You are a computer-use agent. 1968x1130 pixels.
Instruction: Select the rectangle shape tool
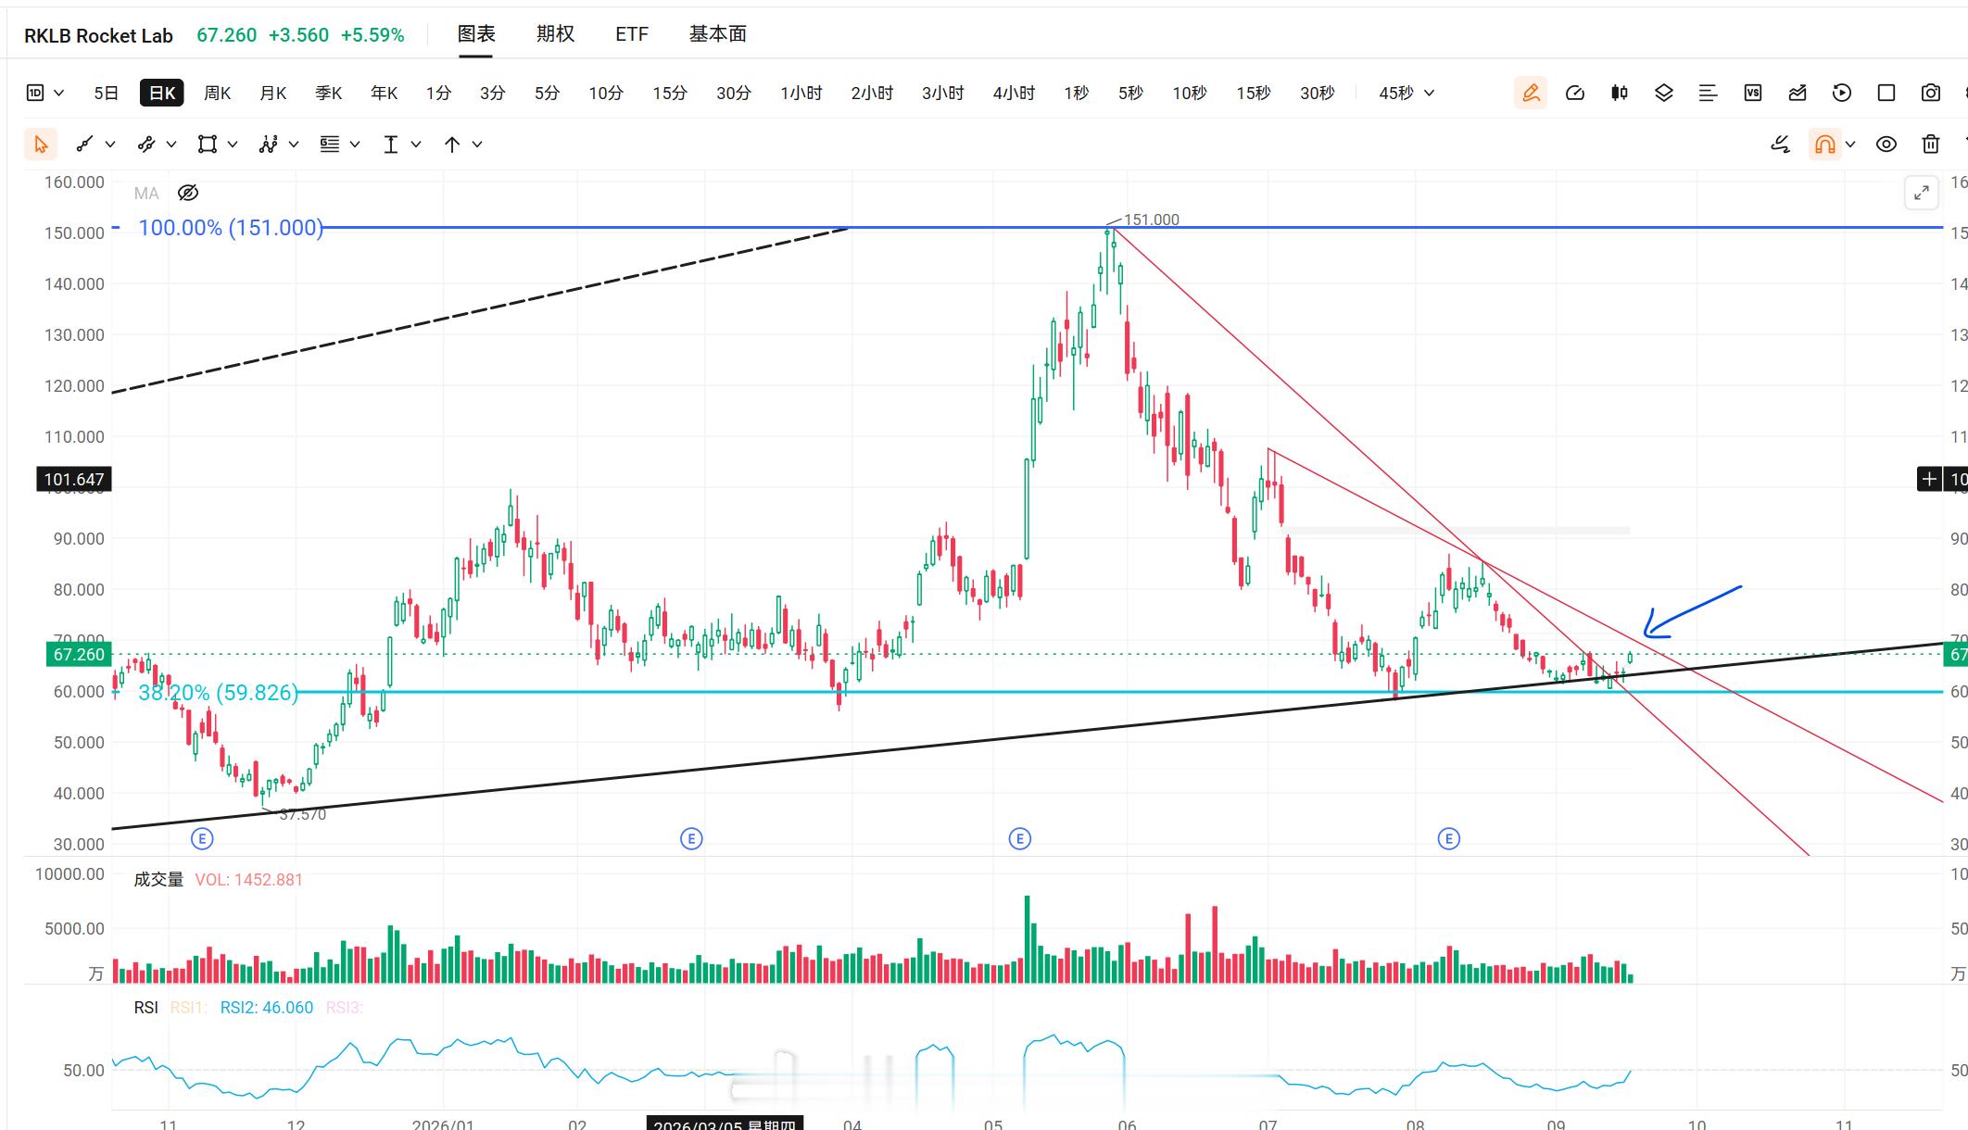pos(207,144)
